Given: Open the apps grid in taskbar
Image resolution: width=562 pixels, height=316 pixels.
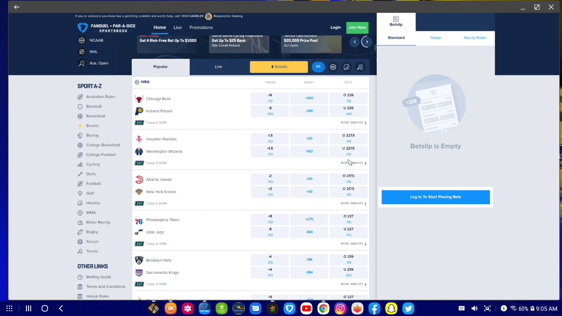Looking at the screenshot, I should point(9,309).
